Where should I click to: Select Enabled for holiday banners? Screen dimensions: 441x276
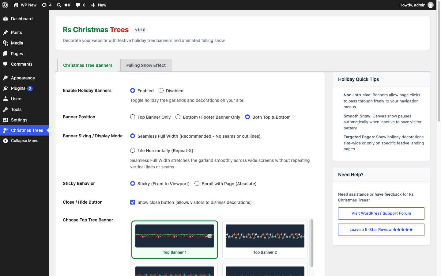[x=133, y=90]
